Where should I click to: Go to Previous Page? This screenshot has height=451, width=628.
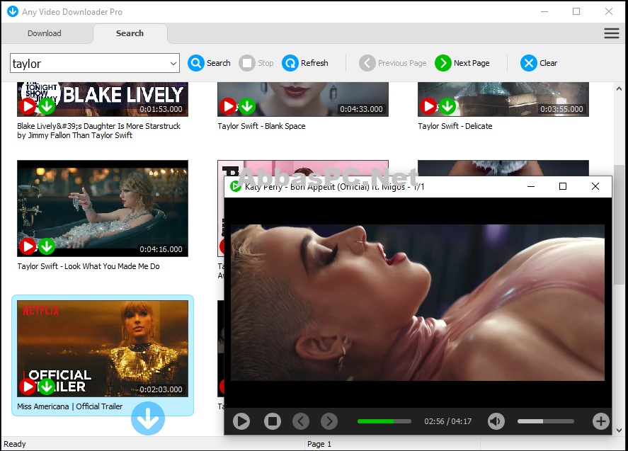(x=393, y=63)
